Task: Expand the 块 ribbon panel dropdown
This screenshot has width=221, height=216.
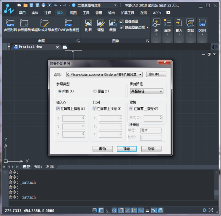Action: (x=156, y=34)
